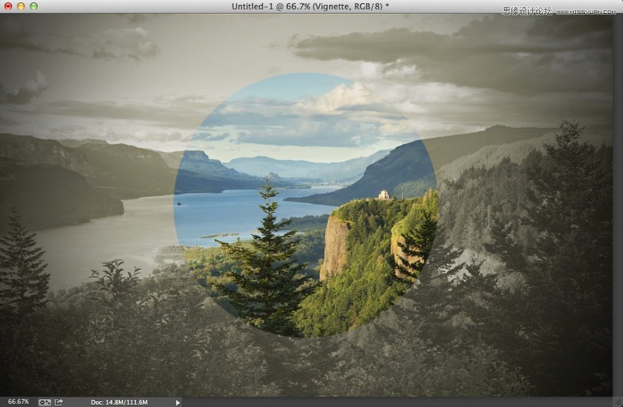Open the status bar options triangle

(177, 400)
